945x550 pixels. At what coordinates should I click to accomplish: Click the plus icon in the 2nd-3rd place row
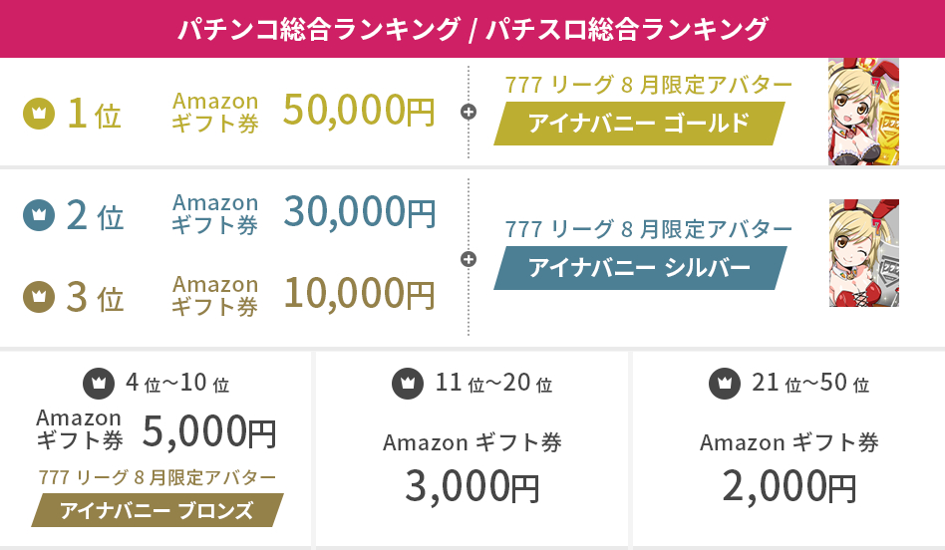[x=469, y=259]
